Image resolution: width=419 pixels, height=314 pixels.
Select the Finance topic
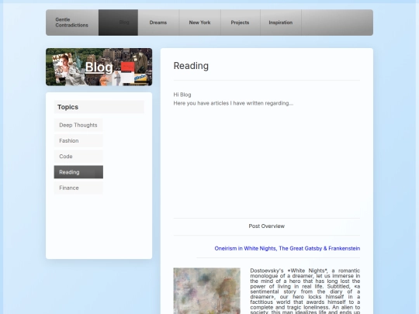[x=78, y=188]
